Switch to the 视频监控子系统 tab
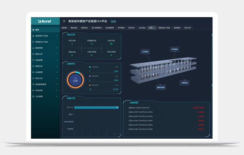The height and width of the screenshot is (155, 244). 164,28
